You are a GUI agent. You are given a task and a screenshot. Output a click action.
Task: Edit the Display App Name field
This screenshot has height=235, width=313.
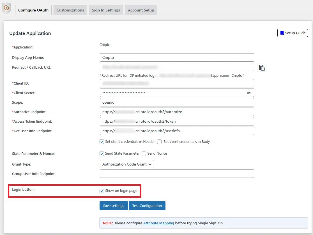(x=177, y=57)
